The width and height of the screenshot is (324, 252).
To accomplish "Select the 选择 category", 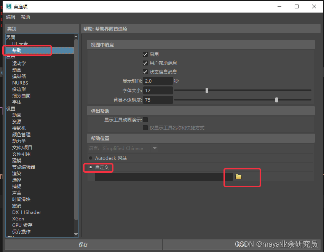I will 17,180.
